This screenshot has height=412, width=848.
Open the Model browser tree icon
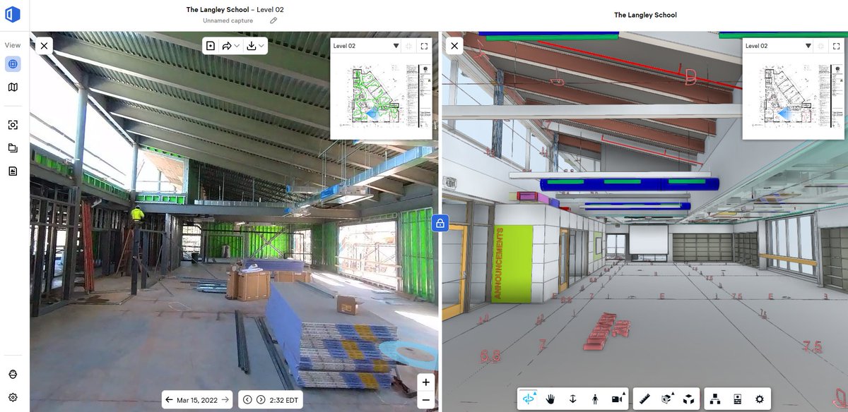(x=715, y=399)
